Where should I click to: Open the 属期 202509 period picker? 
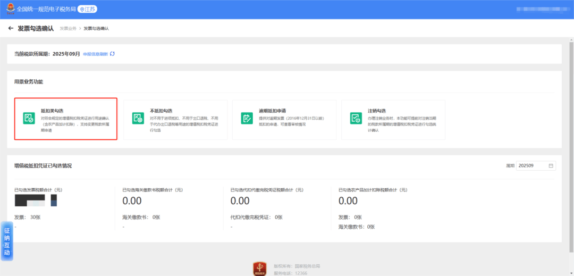(x=533, y=166)
